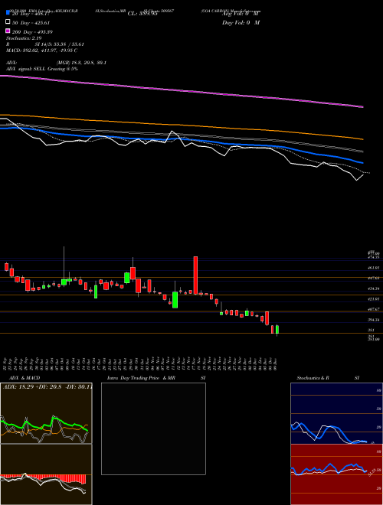Click the thick blue 20-day EMA line
Image resolution: width=383 pixels, height=505 pixels.
181,139
